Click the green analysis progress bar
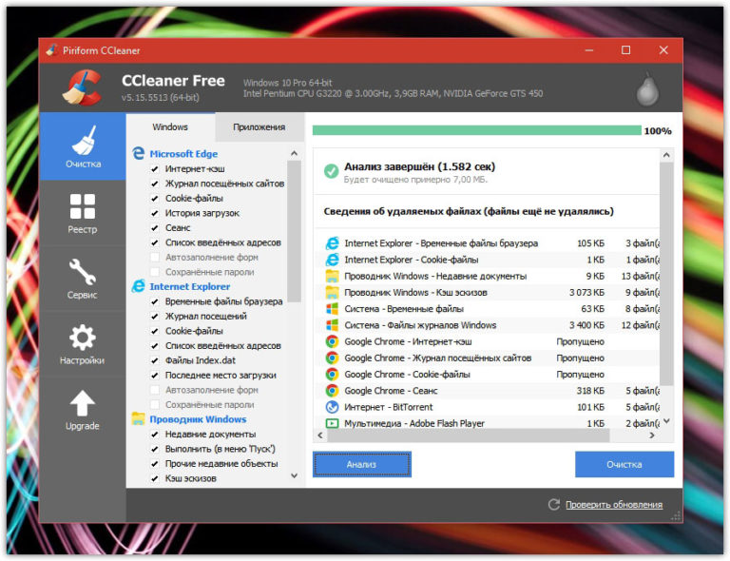Screen dimensions: 730x561 pos(476,130)
